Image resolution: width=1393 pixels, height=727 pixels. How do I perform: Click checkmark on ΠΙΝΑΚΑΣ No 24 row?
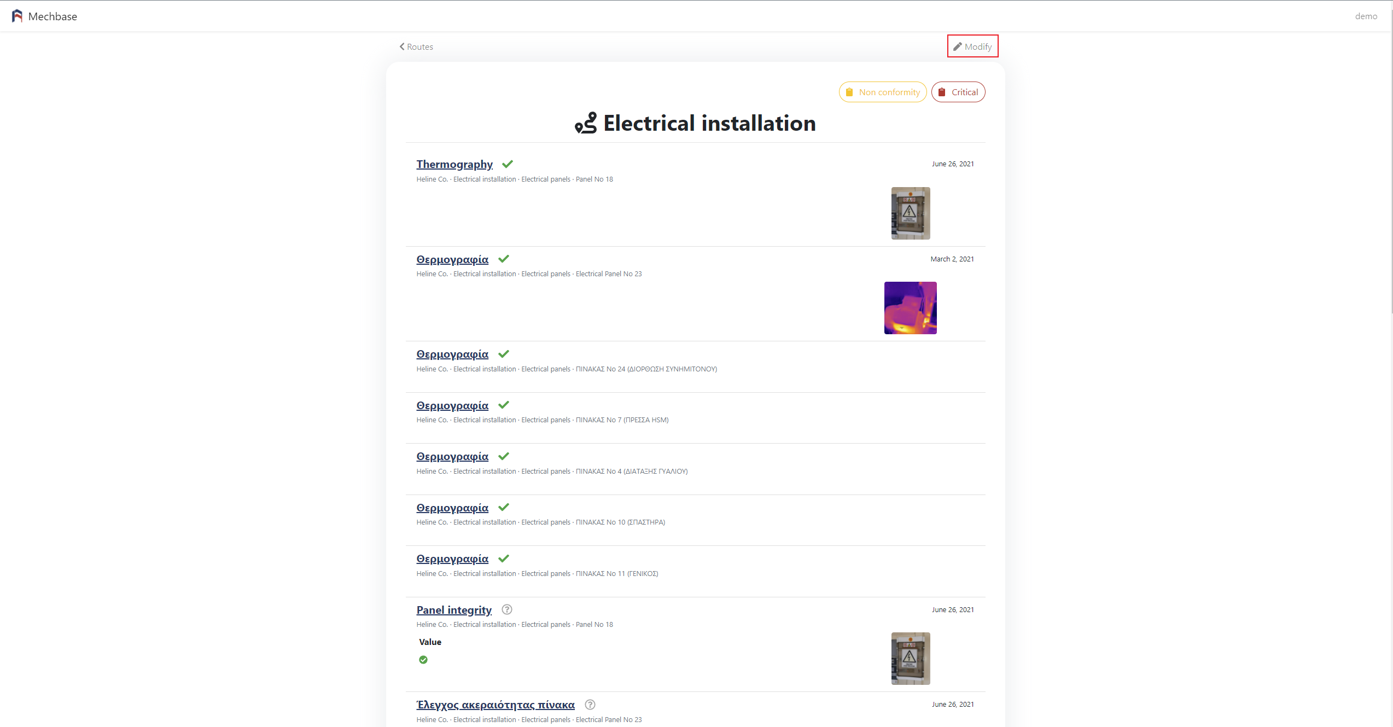(504, 354)
